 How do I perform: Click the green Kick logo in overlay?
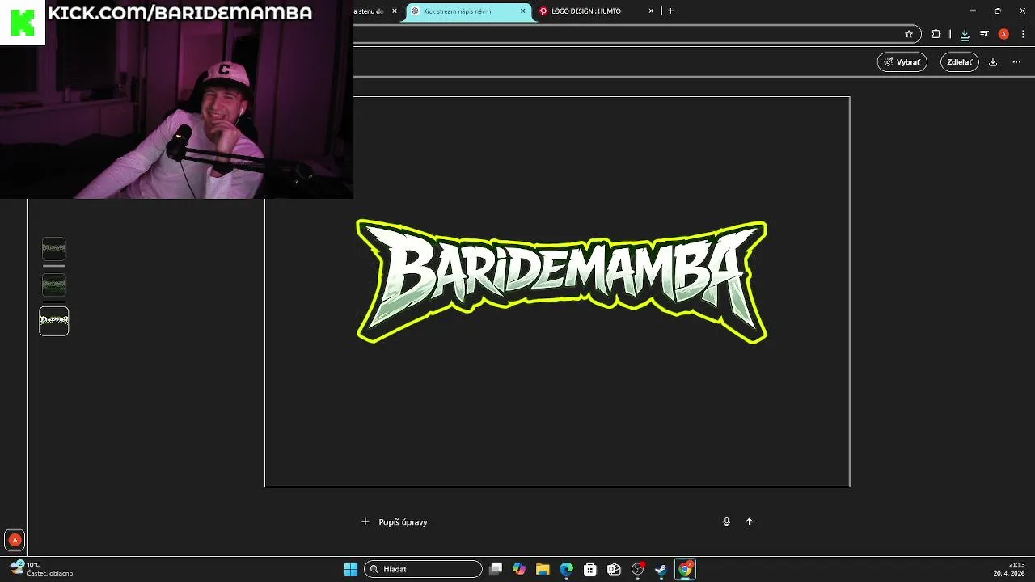[23, 23]
